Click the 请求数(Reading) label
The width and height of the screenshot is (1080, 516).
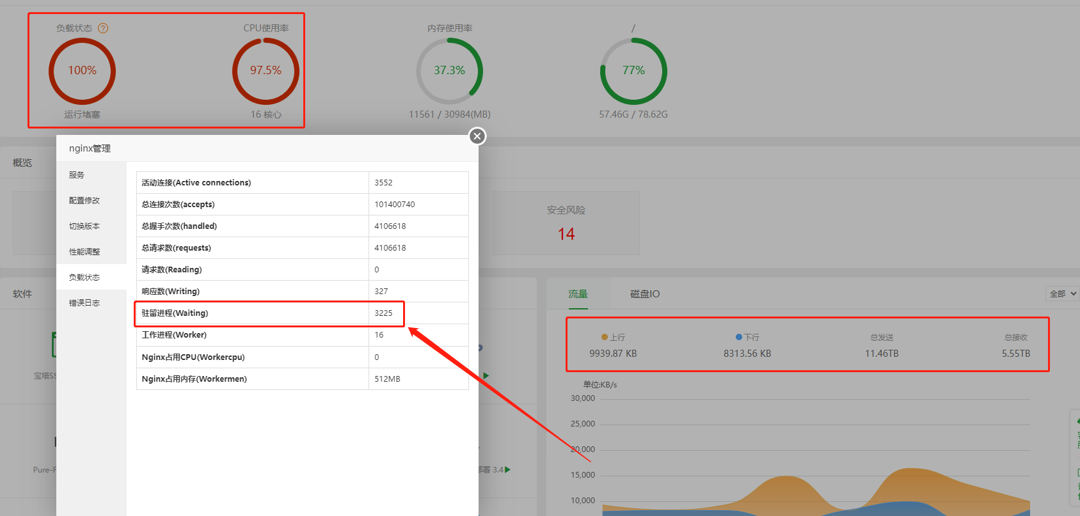pos(171,270)
